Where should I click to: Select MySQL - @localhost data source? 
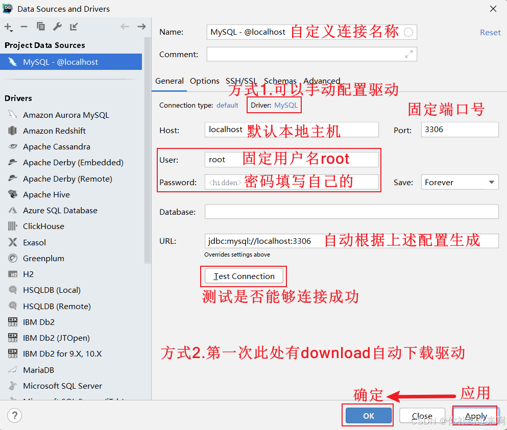(71, 62)
